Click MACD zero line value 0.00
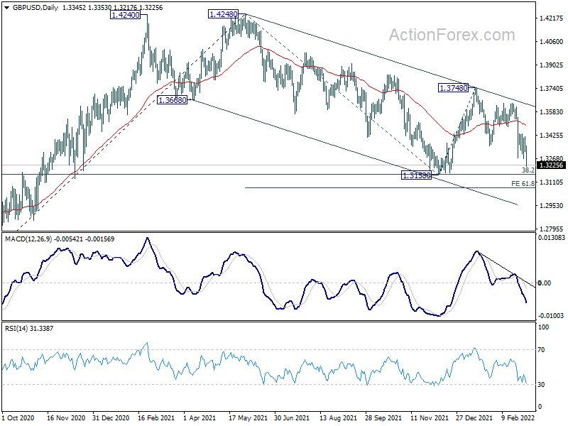 tap(545, 283)
